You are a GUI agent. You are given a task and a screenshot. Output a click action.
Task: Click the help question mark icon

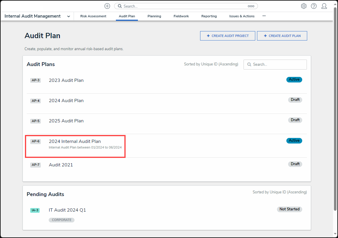pyautogui.click(x=314, y=6)
